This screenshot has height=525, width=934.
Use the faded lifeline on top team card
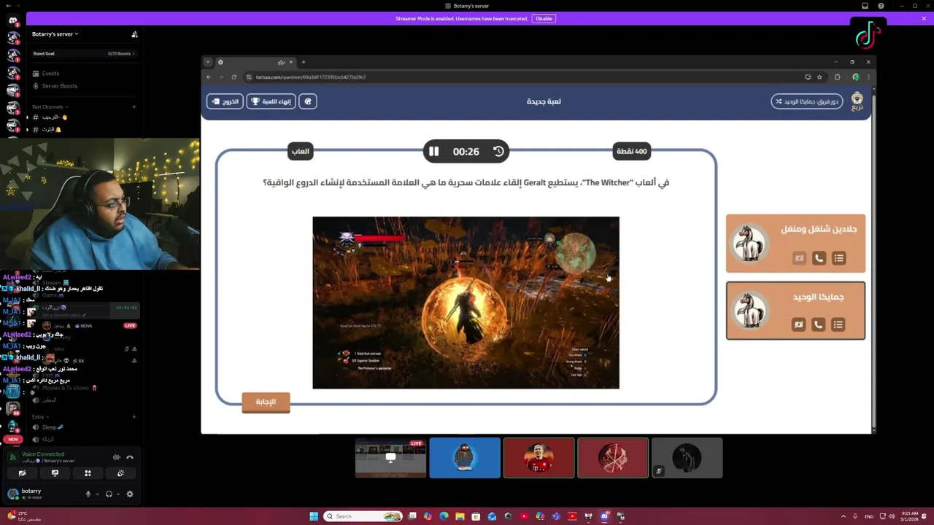pyautogui.click(x=799, y=258)
